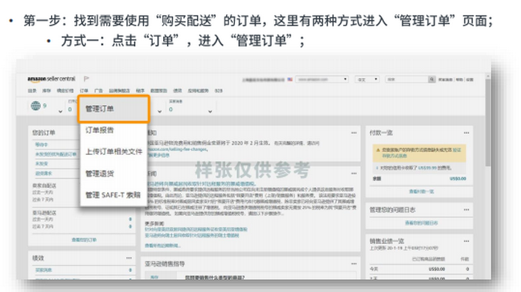Click the 查看所有近期新闻 link

(x=162, y=246)
